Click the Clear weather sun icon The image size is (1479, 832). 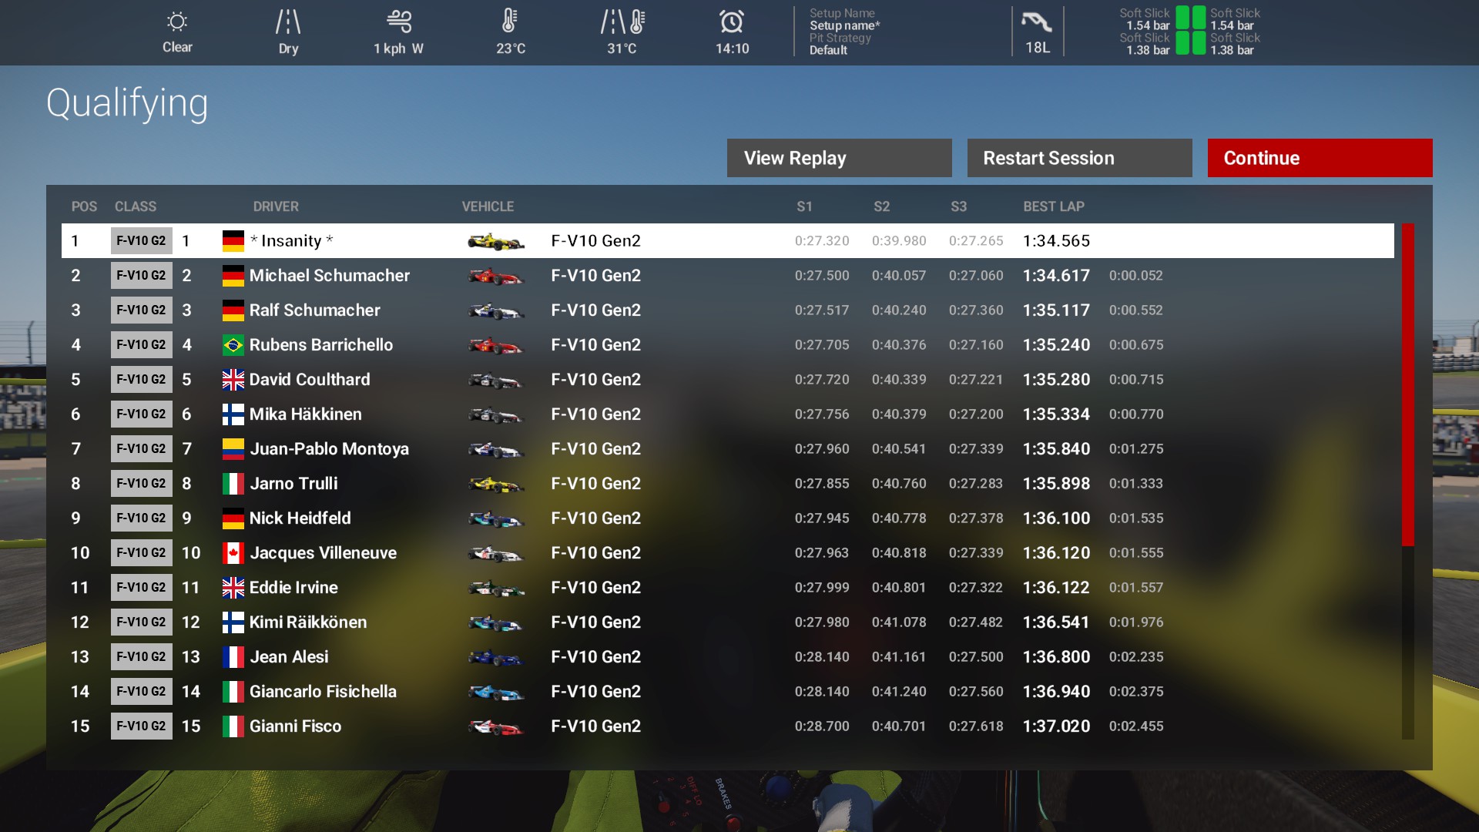177,22
